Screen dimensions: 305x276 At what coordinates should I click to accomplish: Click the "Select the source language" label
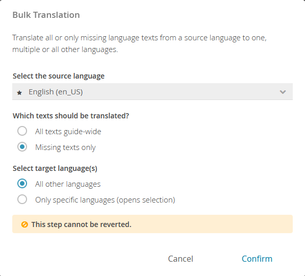(59, 76)
